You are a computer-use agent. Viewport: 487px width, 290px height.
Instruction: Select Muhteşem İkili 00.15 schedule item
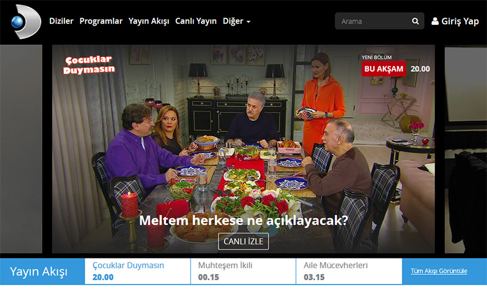point(243,271)
